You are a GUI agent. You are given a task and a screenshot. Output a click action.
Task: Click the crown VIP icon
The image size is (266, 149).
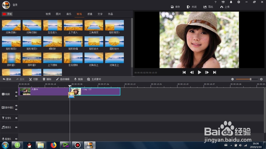[x=223, y=2]
